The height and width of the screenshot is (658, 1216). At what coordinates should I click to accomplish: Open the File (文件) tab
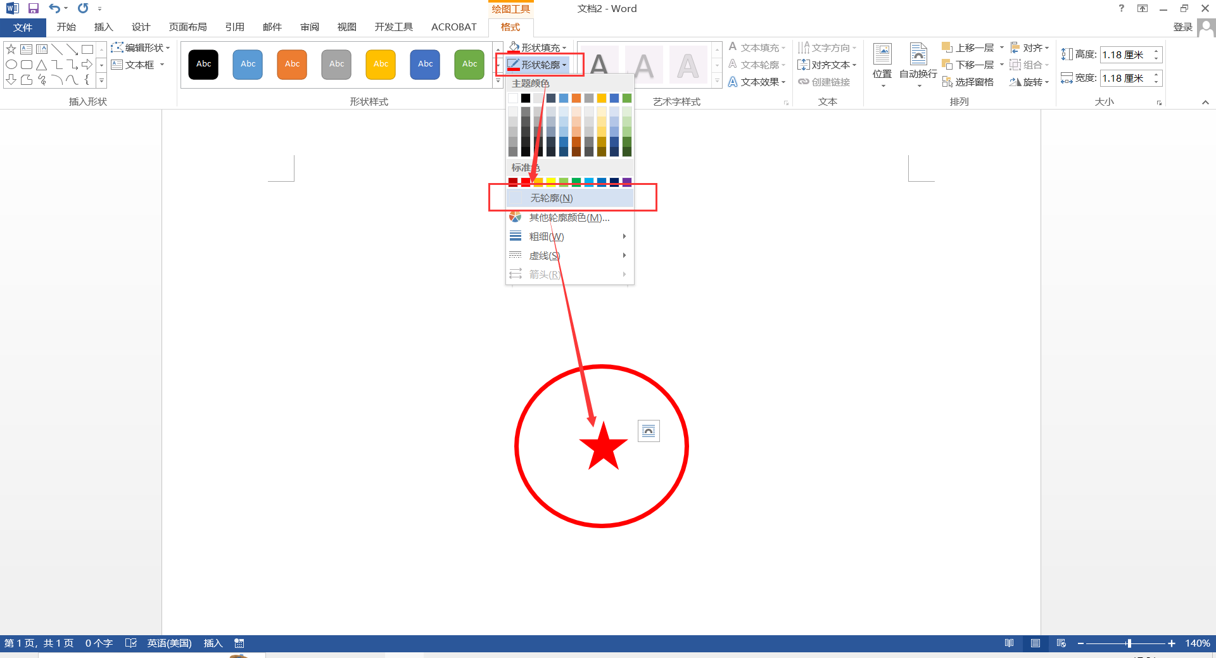tap(23, 27)
